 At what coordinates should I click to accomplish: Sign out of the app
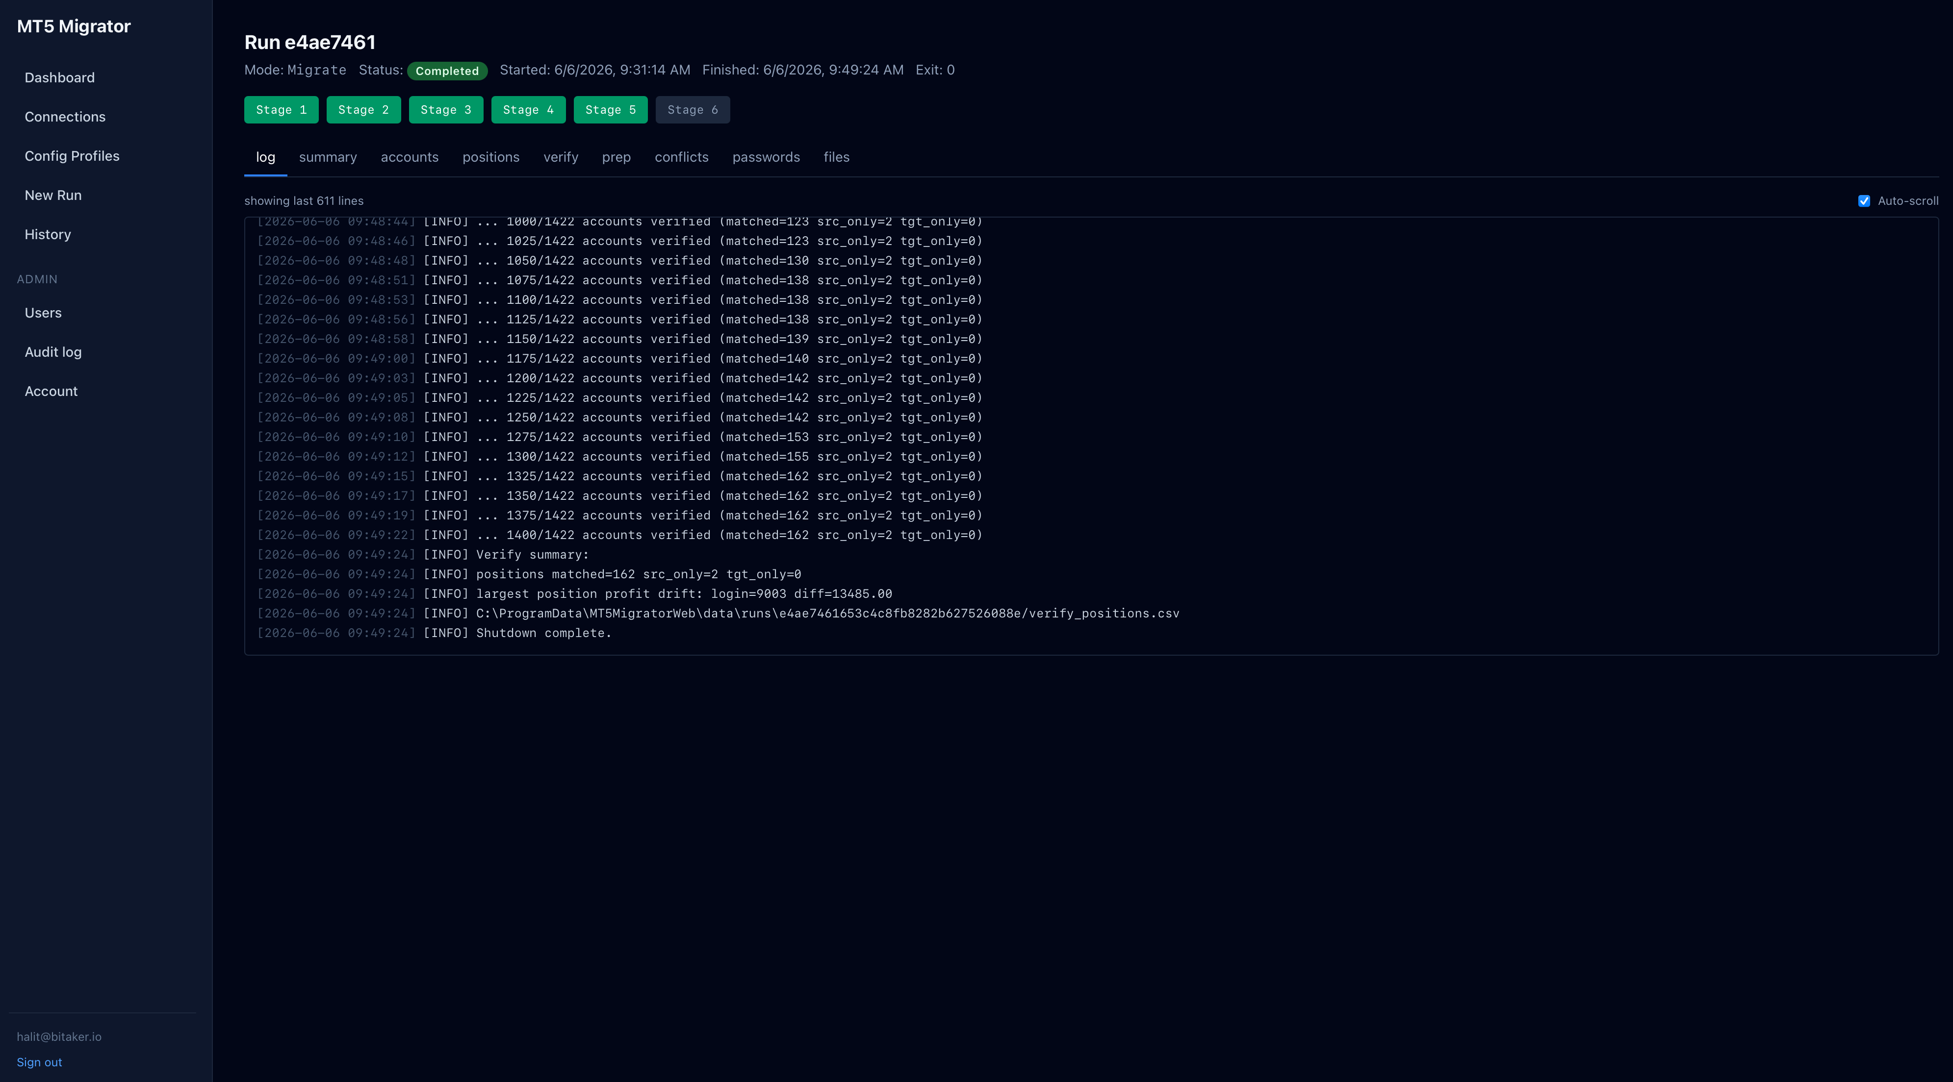tap(39, 1062)
